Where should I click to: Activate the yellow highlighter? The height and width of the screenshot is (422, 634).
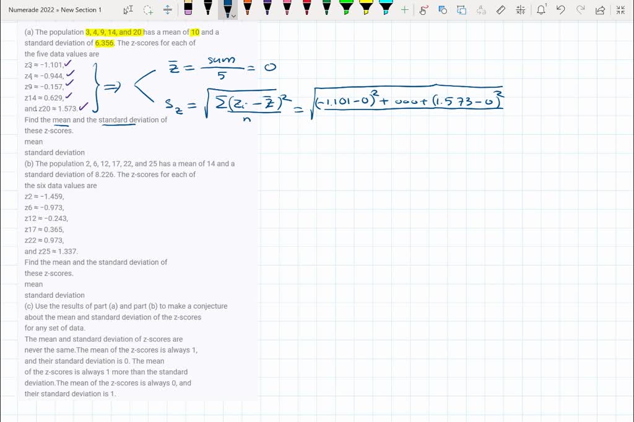[367, 8]
